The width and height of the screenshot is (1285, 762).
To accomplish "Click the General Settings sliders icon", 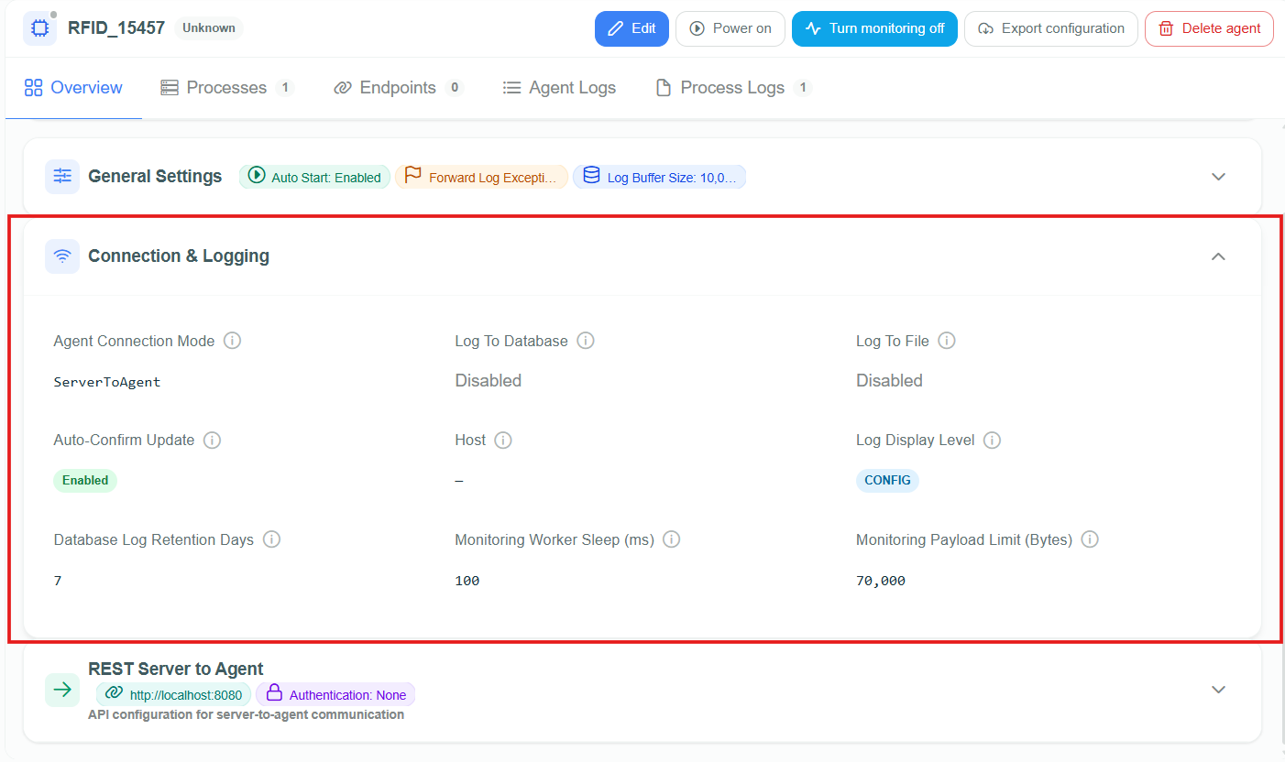I will pos(62,176).
